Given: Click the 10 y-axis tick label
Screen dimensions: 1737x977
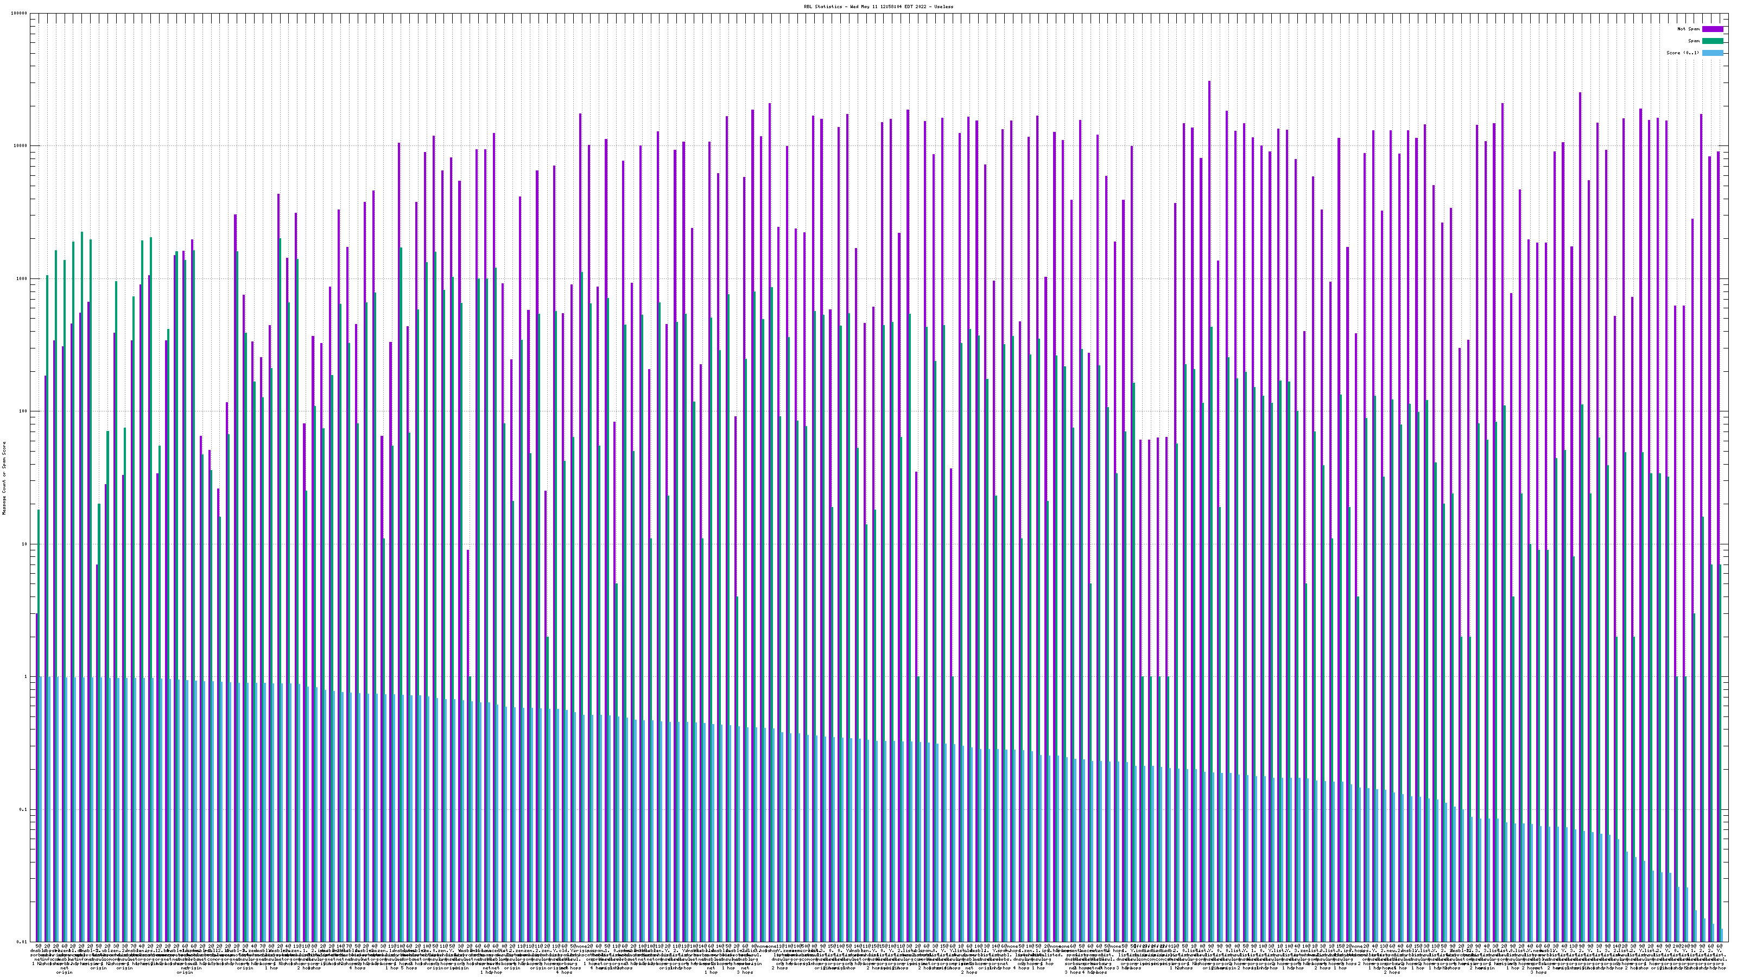Looking at the screenshot, I should 25,544.
